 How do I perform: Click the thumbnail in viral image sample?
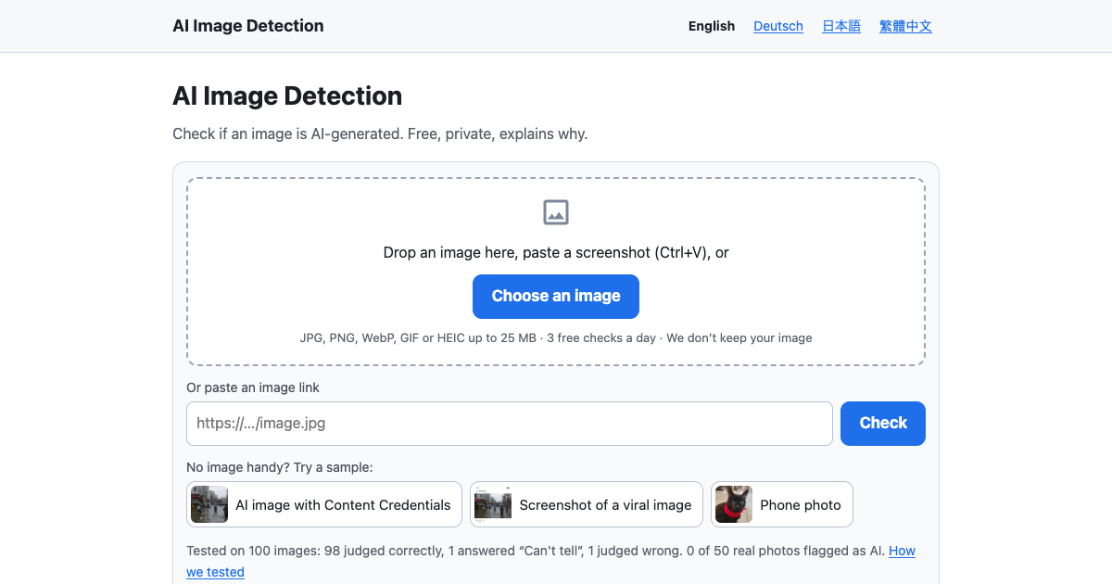pyautogui.click(x=493, y=504)
